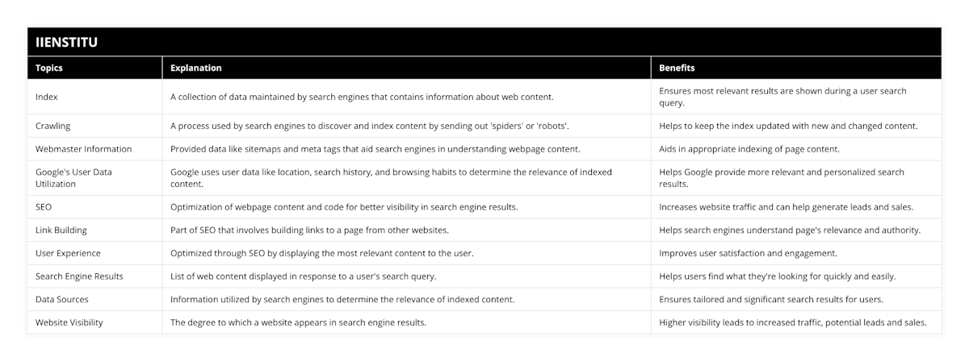Select the Data Sources topic cell
The image size is (969, 361).
62,300
